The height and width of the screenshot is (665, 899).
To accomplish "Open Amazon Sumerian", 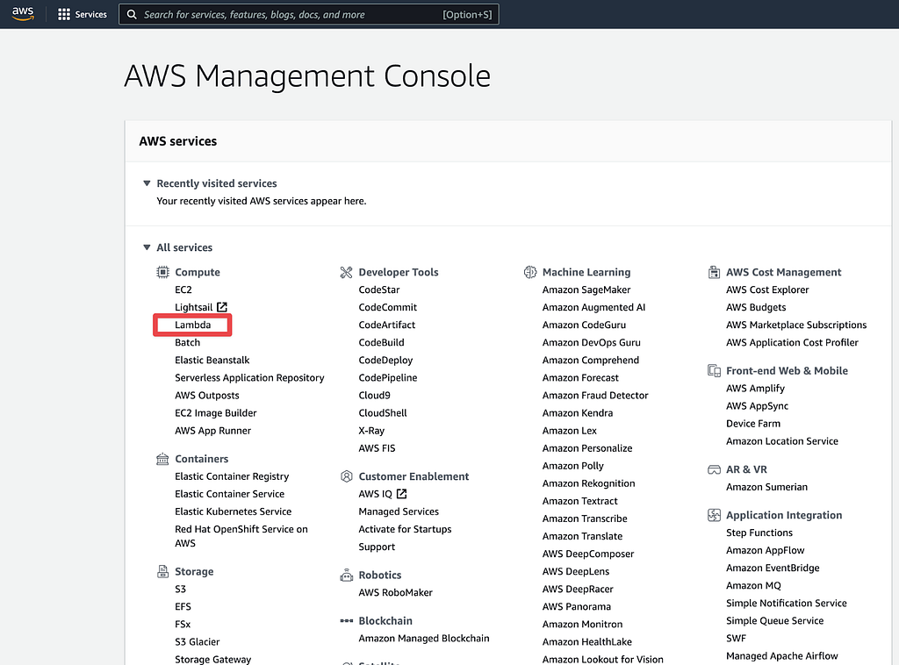I will click(766, 487).
